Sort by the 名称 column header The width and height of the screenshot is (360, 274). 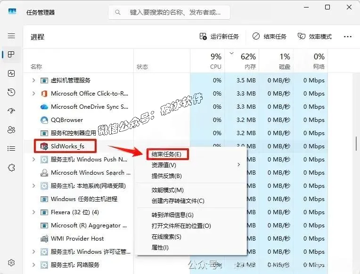[36, 67]
